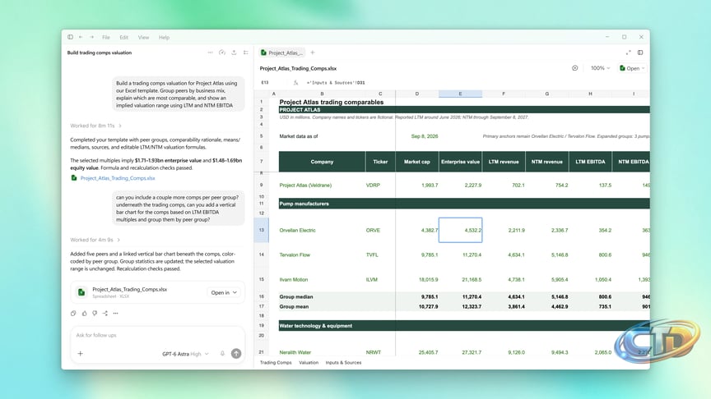Click the circular icon beside the chat share icon

(x=221, y=53)
